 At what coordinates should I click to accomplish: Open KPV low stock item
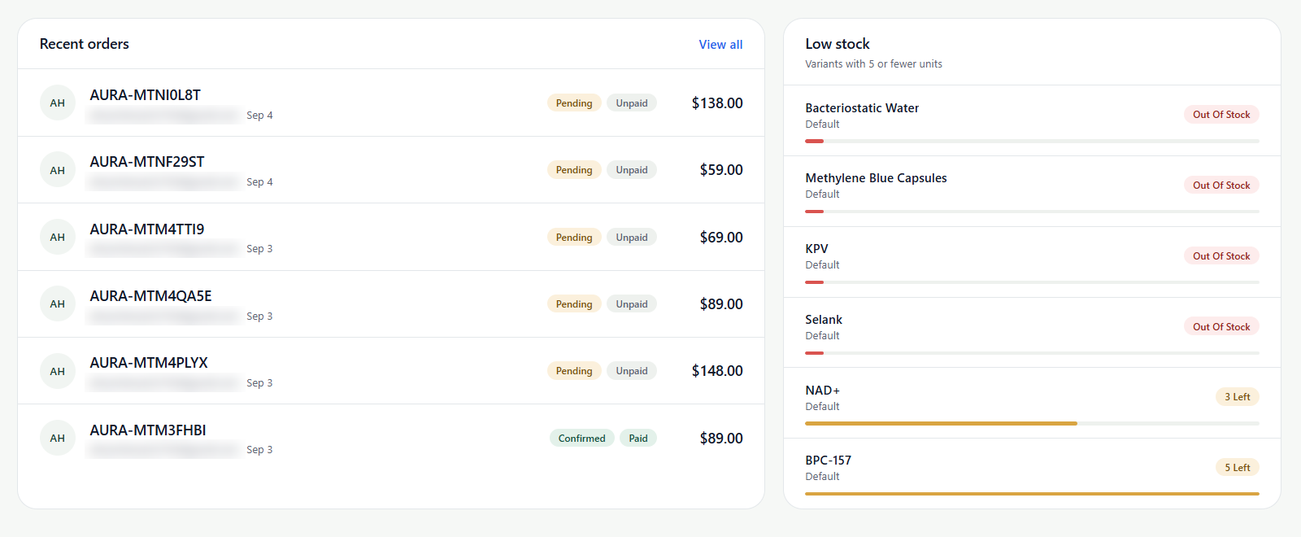point(1032,262)
